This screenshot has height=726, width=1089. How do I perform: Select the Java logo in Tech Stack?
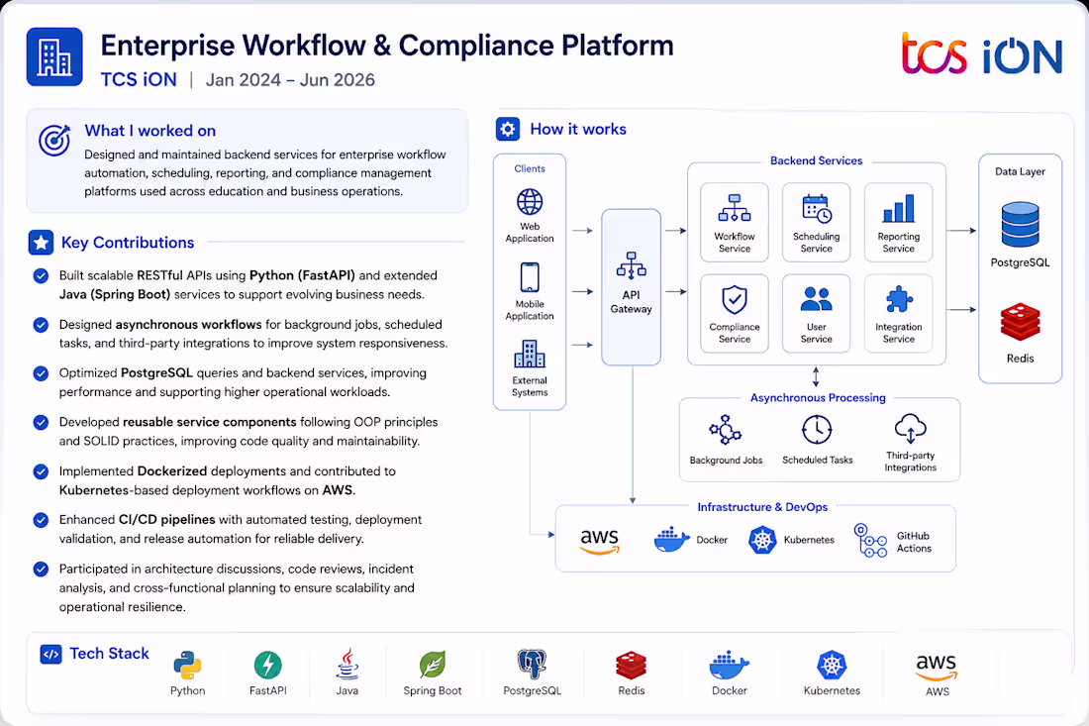tap(347, 665)
